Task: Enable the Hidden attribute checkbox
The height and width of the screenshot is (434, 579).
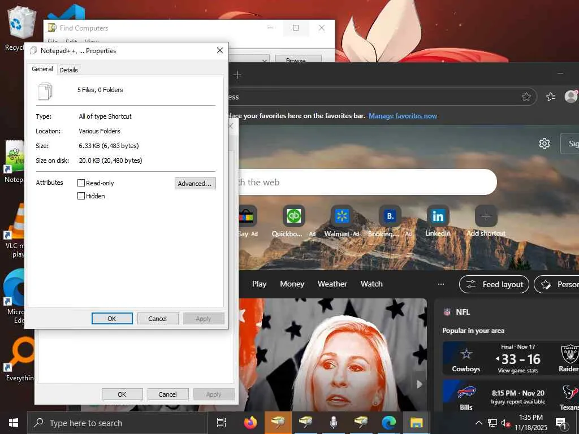Action: point(81,196)
